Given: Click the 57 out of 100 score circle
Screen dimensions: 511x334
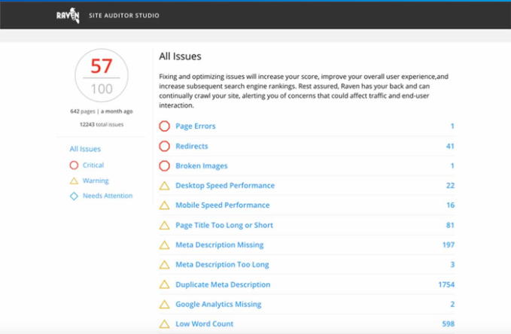Looking at the screenshot, I should coord(102,75).
